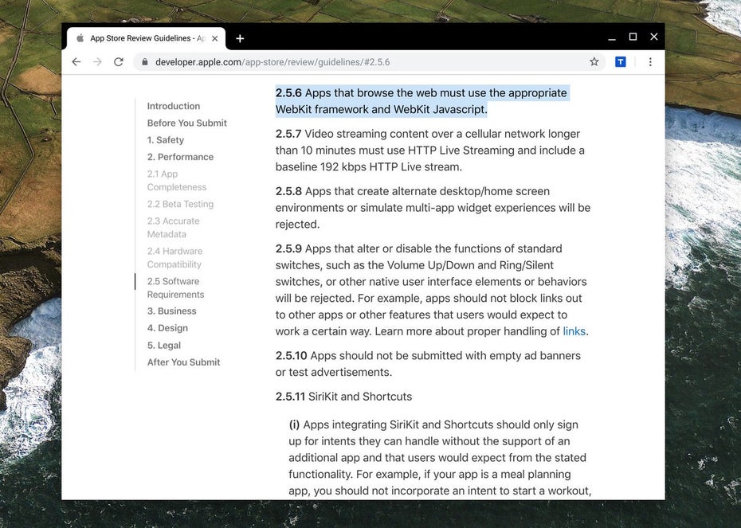Screen dimensions: 741x528
Task: Go back with the browser back arrow
Action: point(76,62)
